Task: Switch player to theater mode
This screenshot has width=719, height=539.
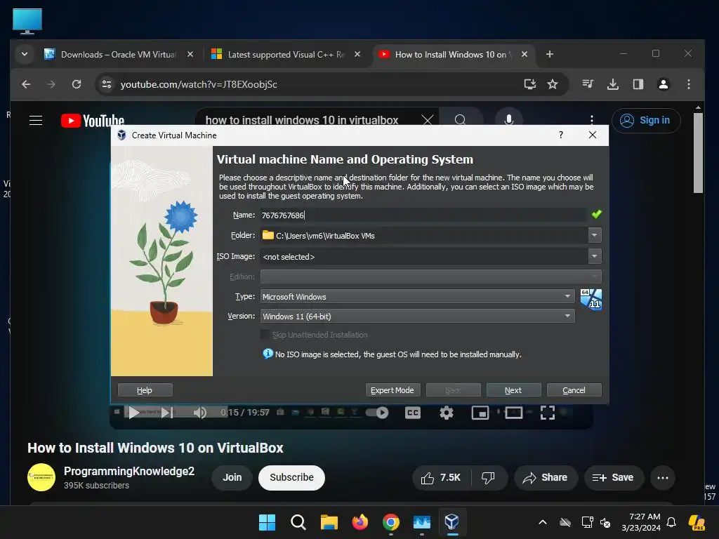Action: coord(513,413)
